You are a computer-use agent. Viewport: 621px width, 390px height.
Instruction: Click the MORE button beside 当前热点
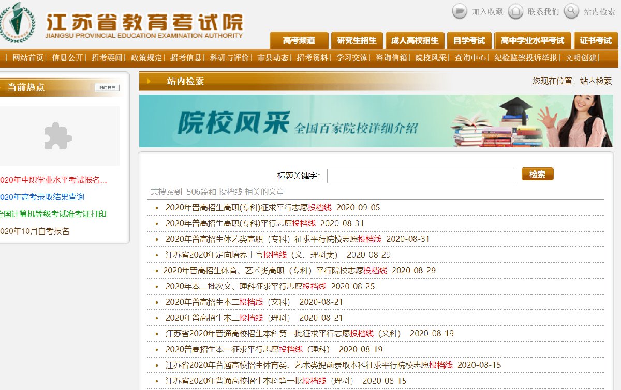click(107, 88)
